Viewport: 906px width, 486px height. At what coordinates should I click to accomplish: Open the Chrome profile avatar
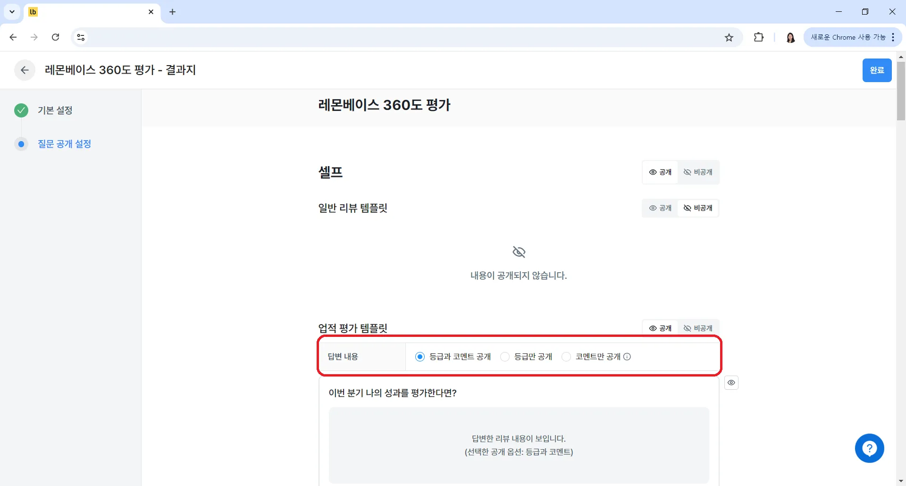click(x=790, y=37)
